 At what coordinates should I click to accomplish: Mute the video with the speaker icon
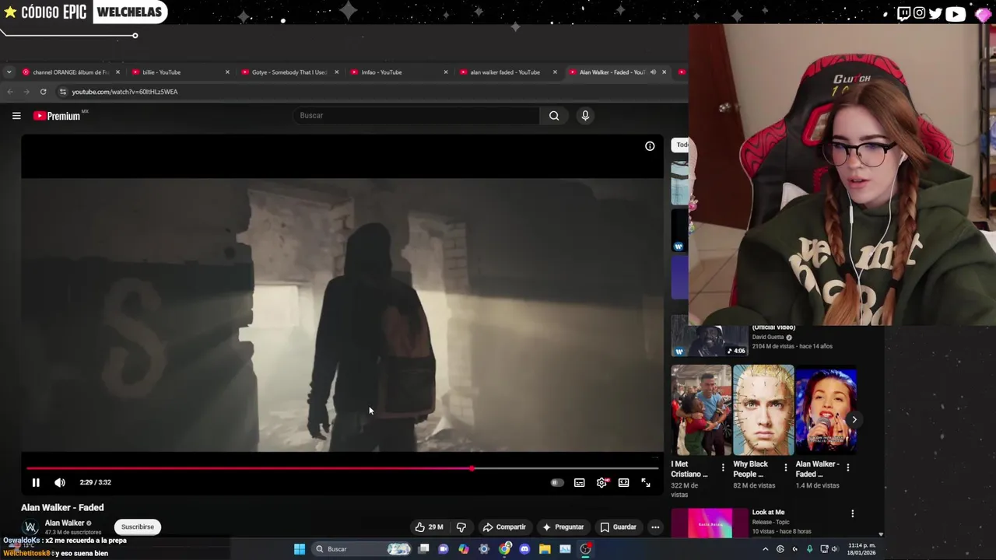[60, 482]
